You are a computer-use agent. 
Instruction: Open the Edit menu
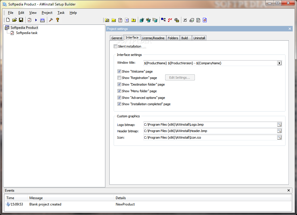[21, 13]
